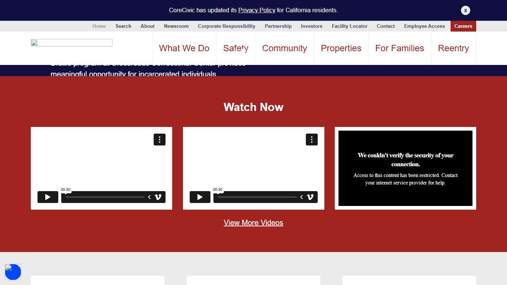The width and height of the screenshot is (507, 285).
Task: Open the accessibility widget icon
Action: coord(13,272)
